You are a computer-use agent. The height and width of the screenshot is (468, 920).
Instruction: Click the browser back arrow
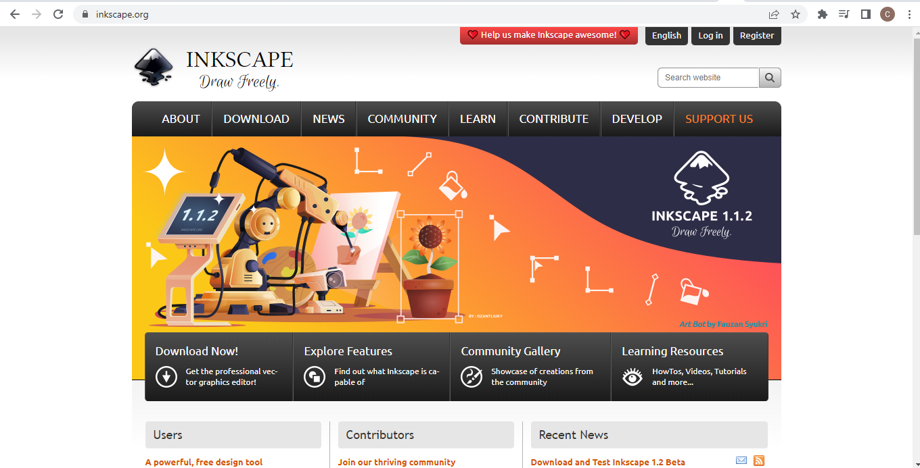tap(14, 14)
